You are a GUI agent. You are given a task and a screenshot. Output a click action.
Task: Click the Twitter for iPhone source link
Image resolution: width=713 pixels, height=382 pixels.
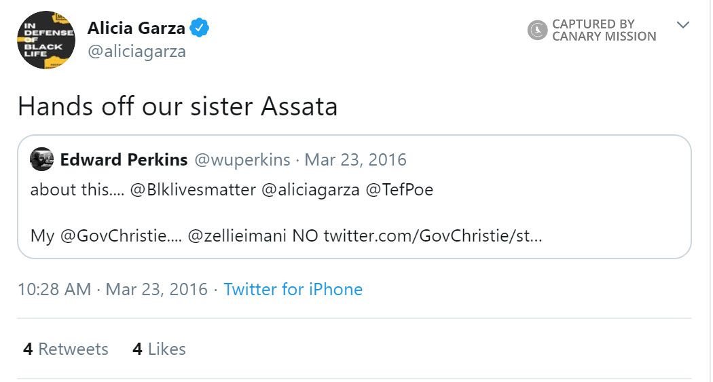pos(293,290)
